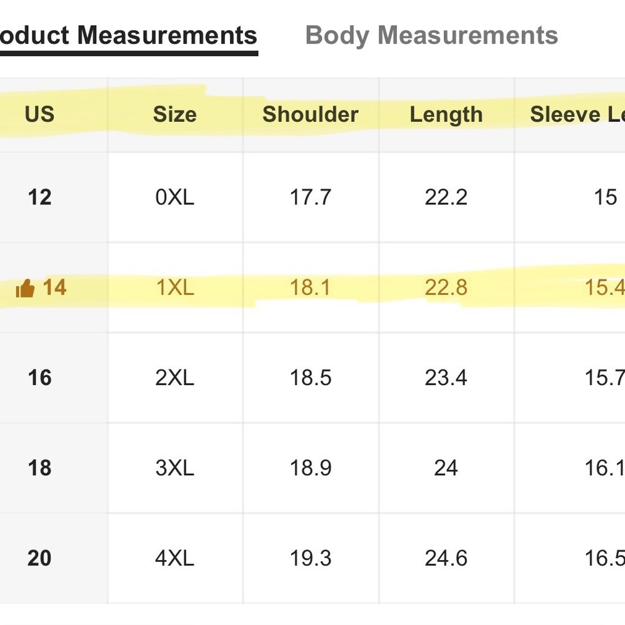Click the highlighted 1XL size cell
Viewport: 625px width, 625px height.
click(175, 287)
